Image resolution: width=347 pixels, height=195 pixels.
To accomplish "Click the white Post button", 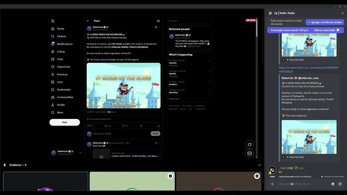I will [x=65, y=122].
